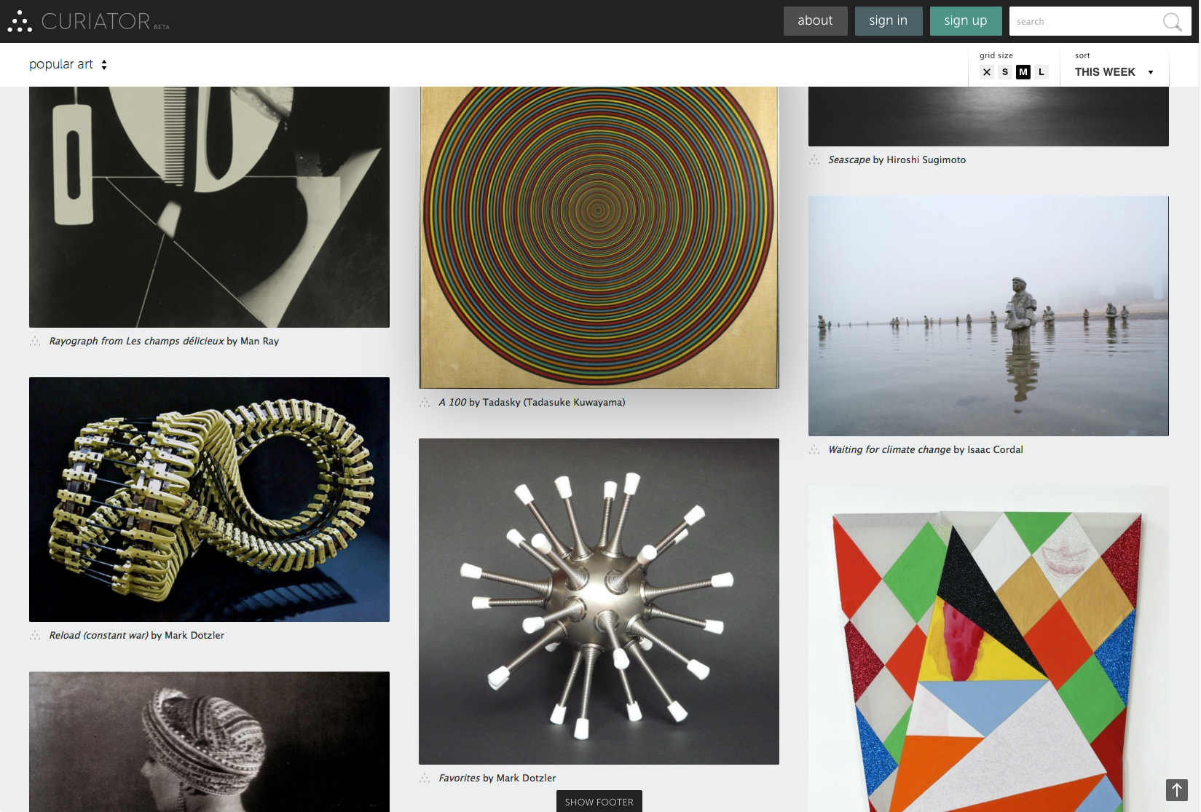Click dots icon beside Rayograph caption
Screen dimensions: 1201x812
point(35,341)
